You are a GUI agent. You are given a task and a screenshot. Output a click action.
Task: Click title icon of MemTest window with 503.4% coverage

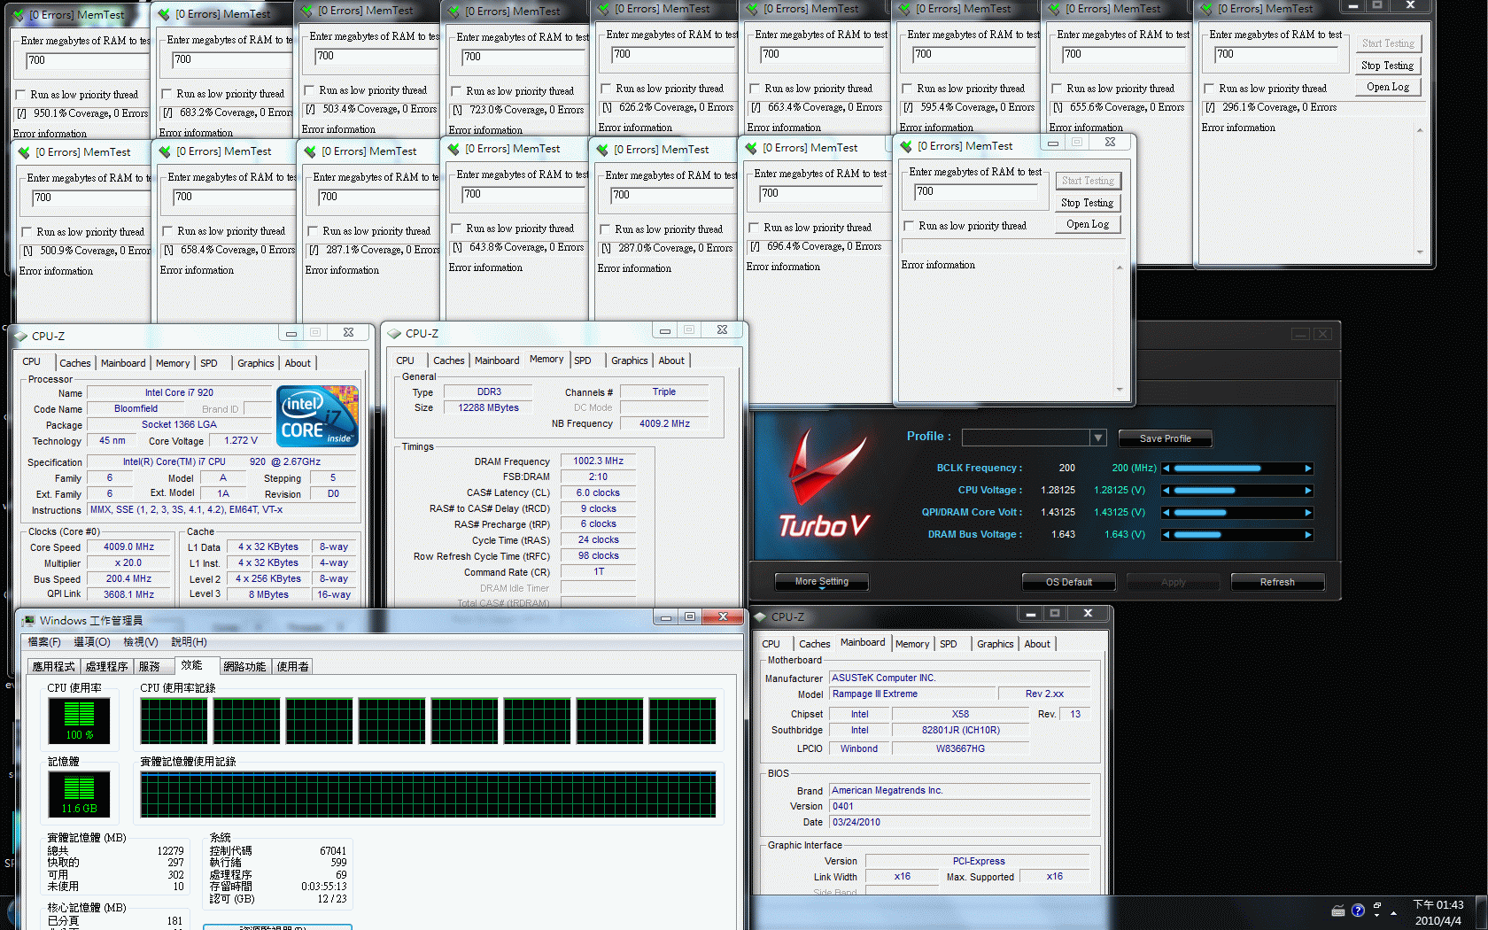pos(306,11)
